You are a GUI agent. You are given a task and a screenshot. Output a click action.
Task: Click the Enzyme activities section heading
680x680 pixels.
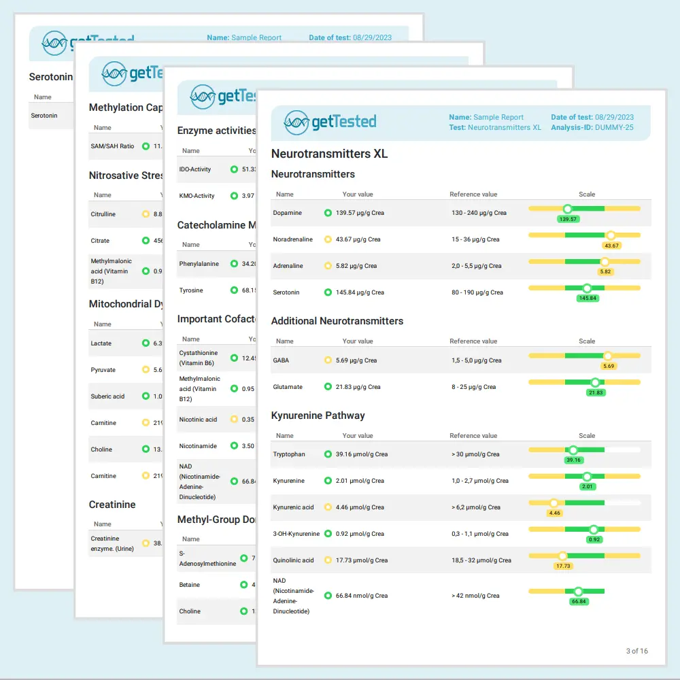(216, 131)
